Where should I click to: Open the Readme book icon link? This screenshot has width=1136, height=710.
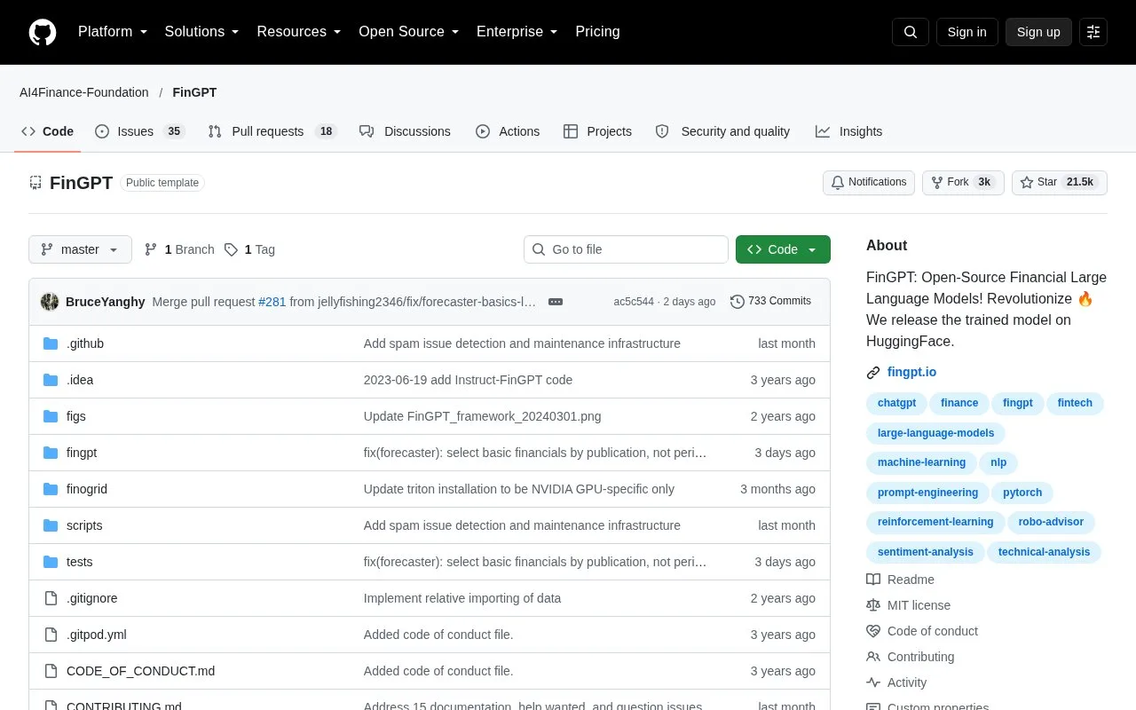click(x=873, y=580)
